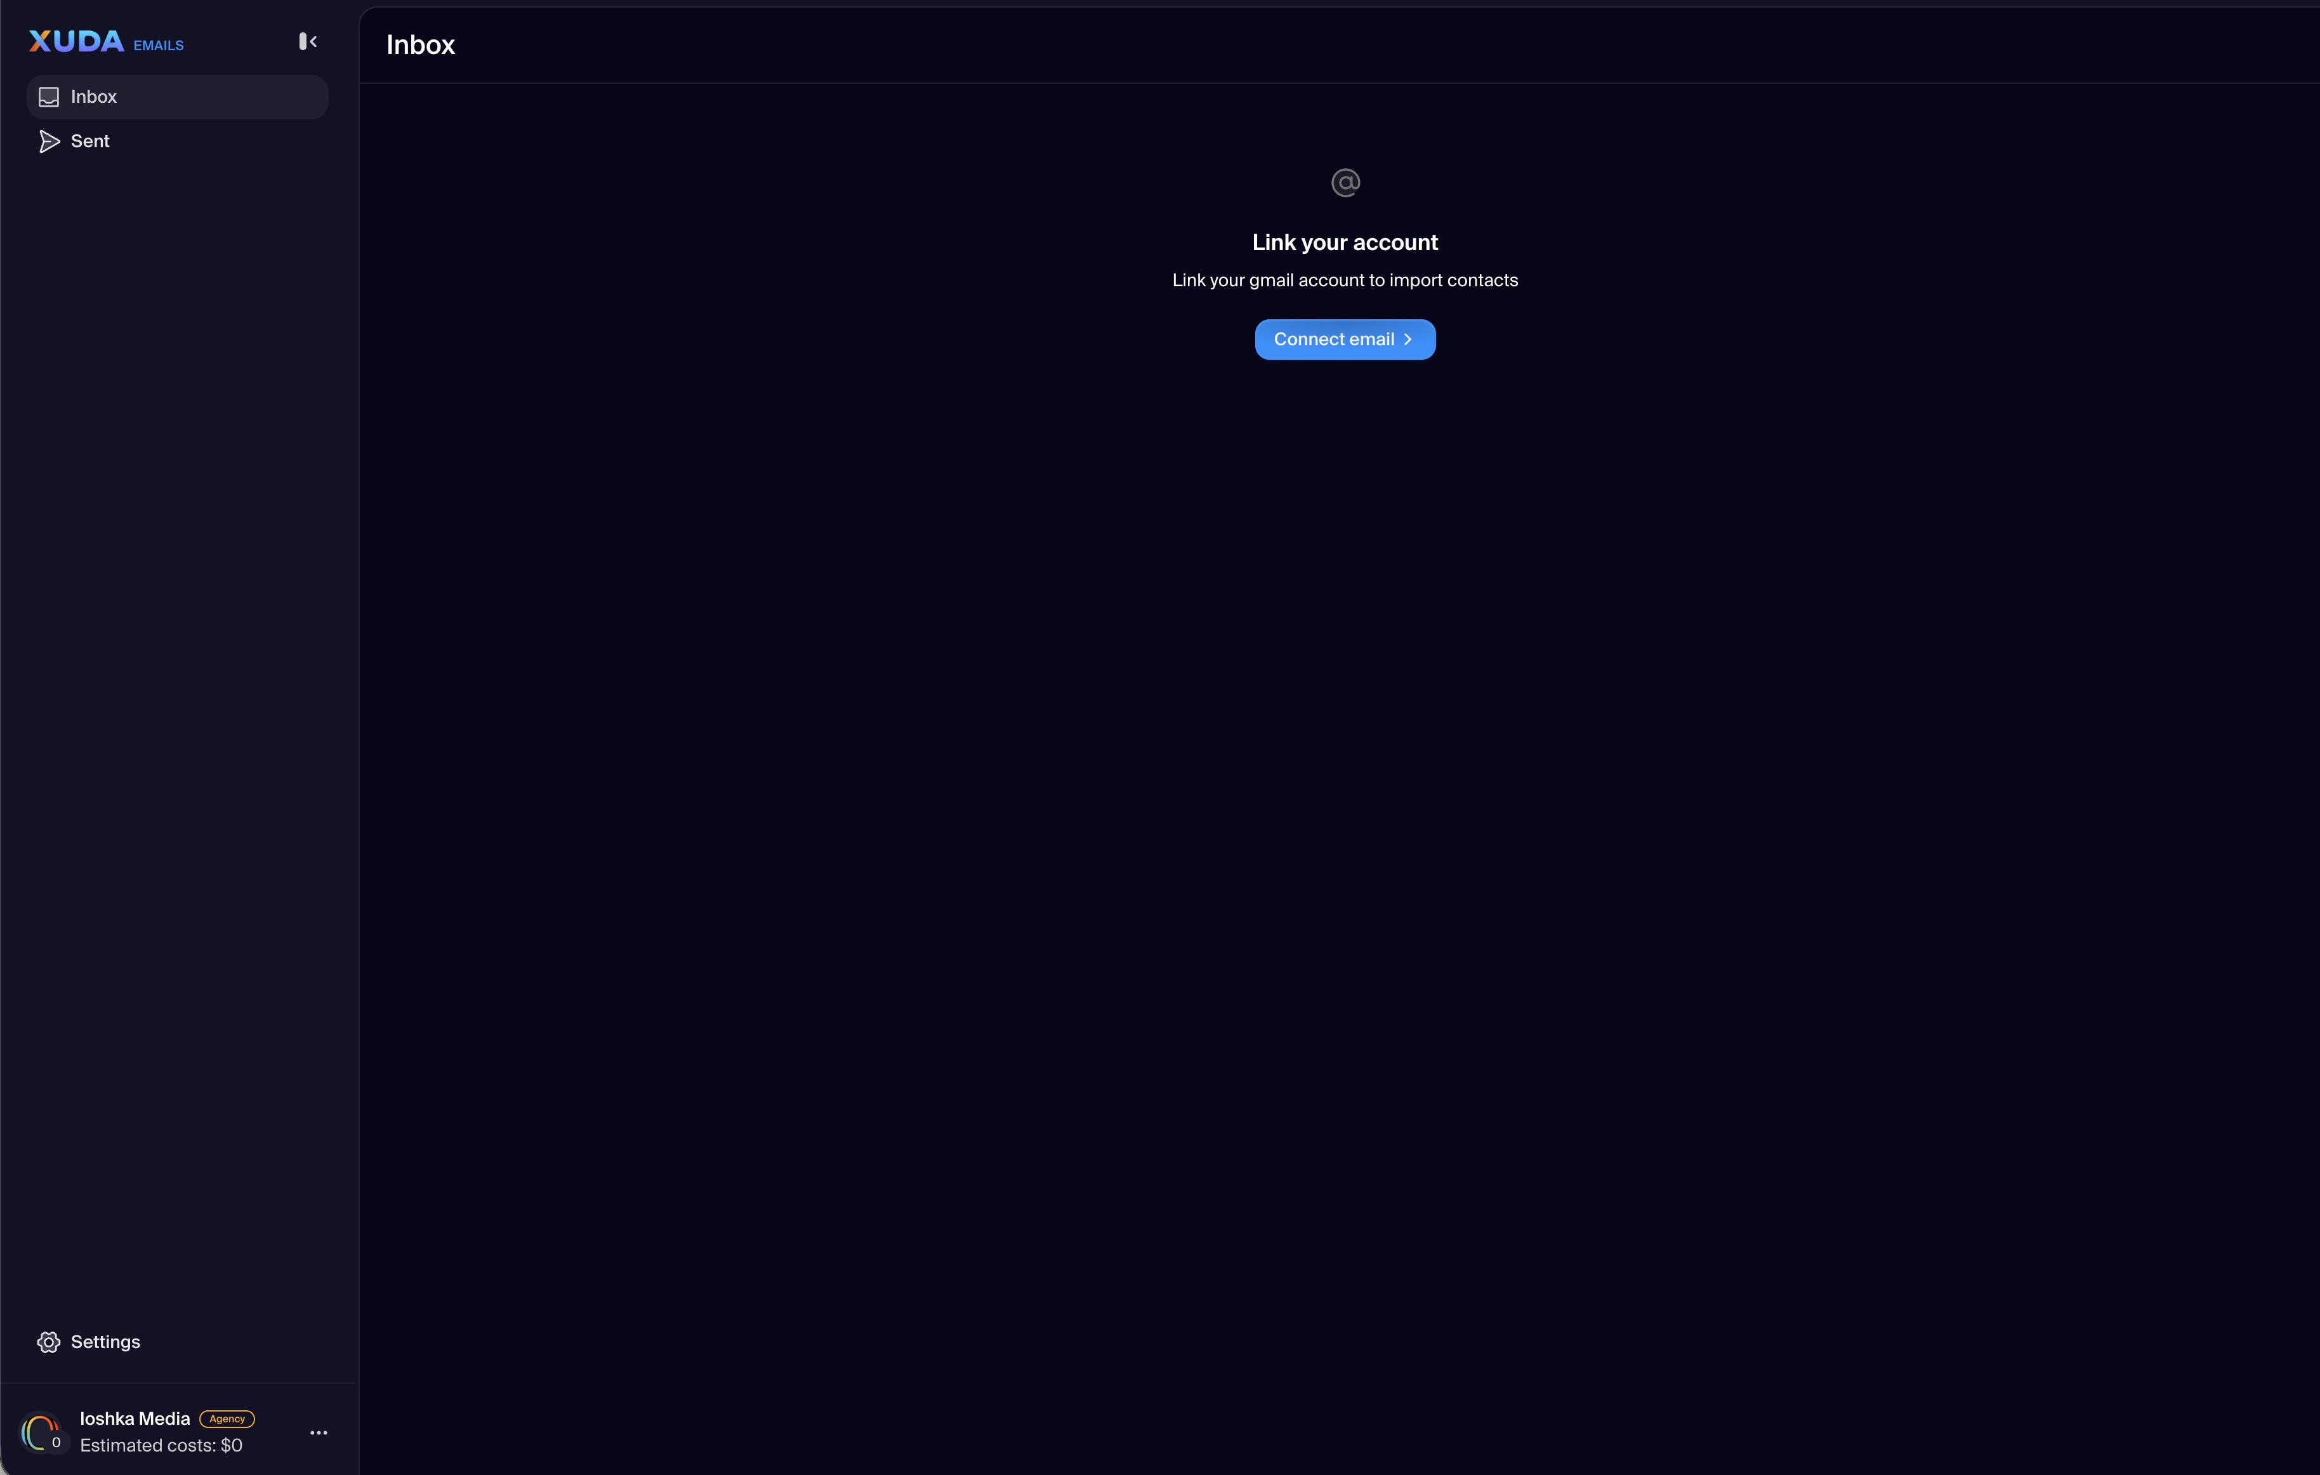
Task: Click the Inbox page heading
Action: (x=420, y=45)
